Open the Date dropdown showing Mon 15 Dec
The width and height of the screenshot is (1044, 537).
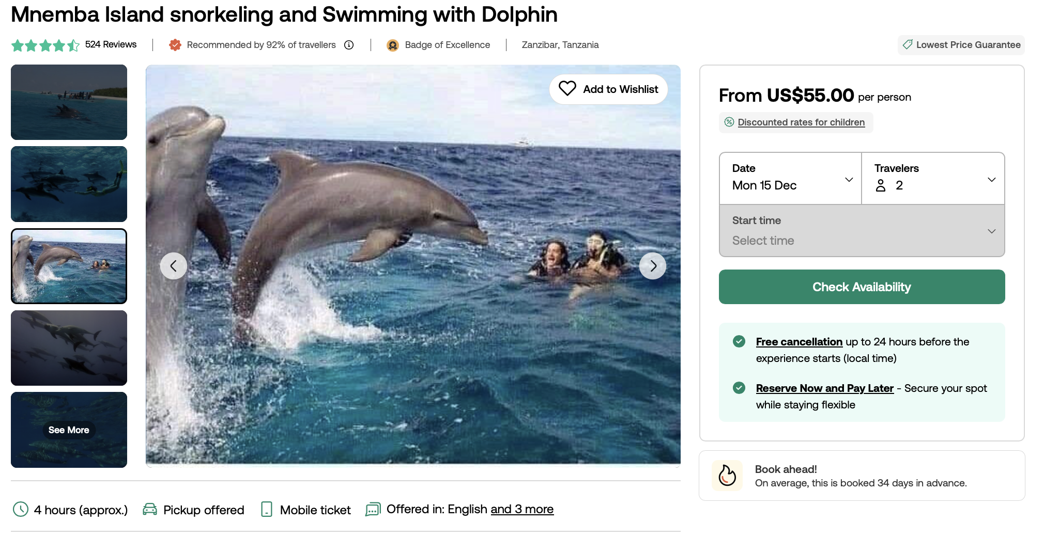click(791, 179)
